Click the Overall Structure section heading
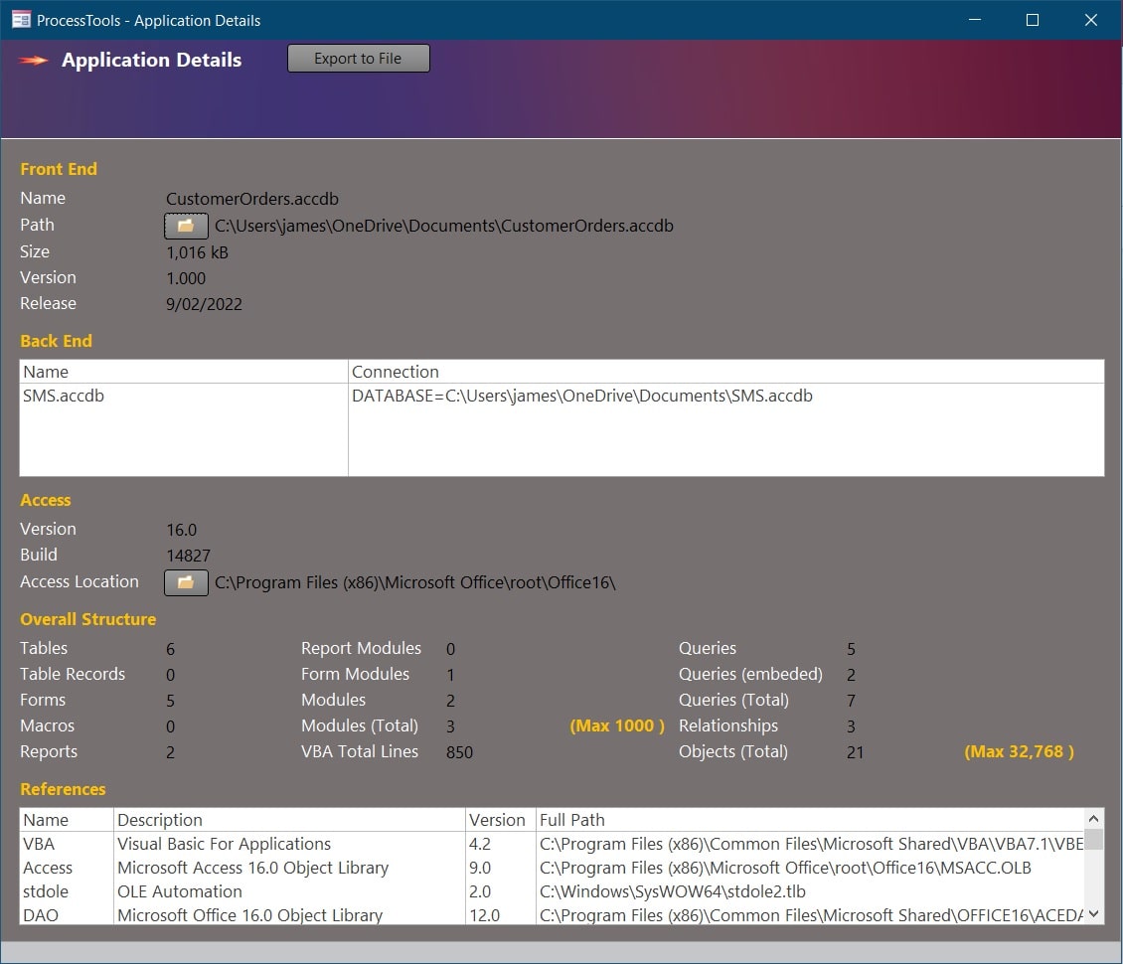 88,619
